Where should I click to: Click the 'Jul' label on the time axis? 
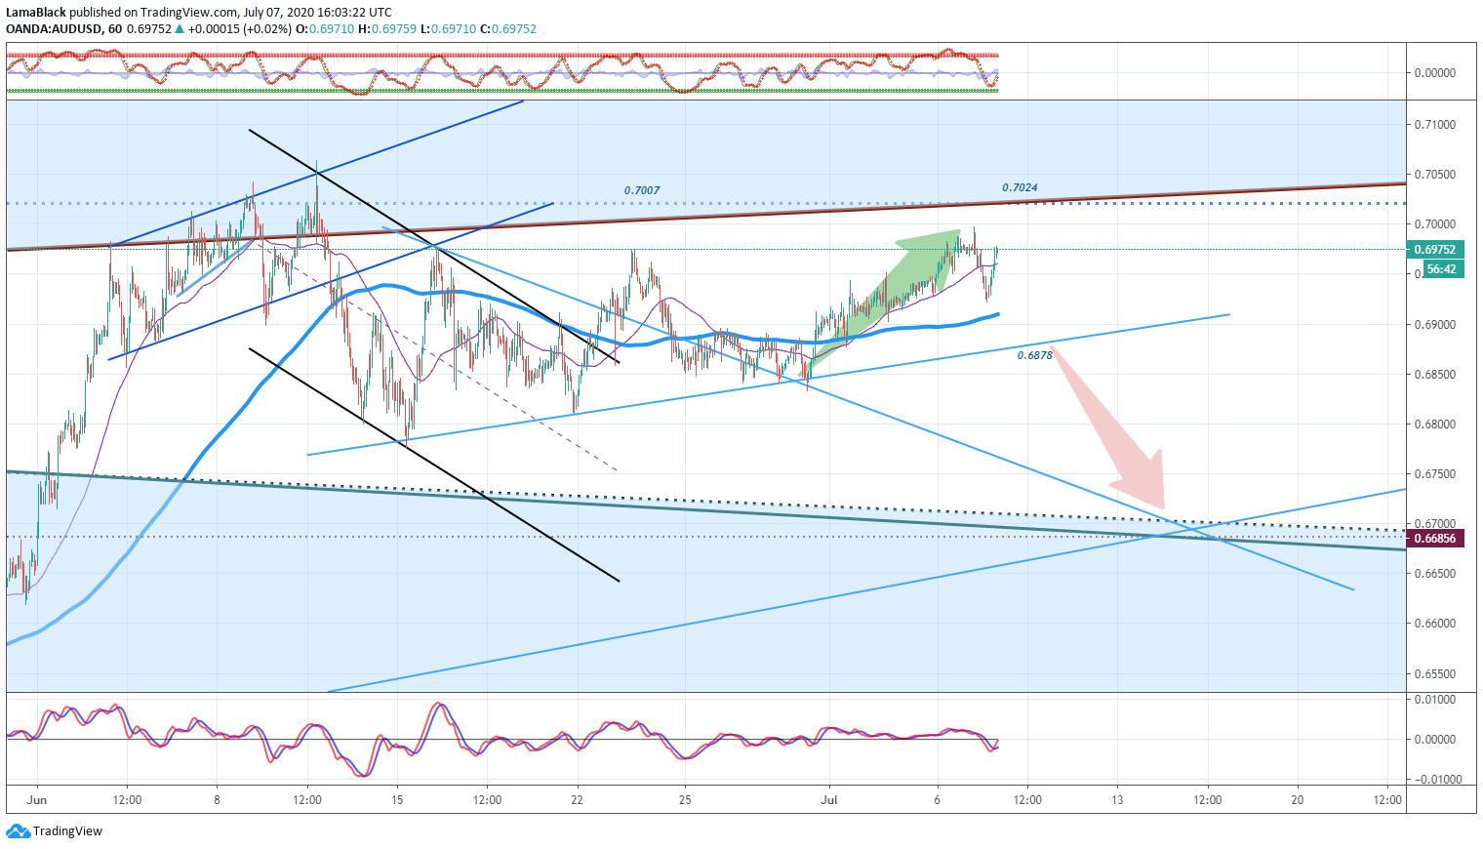[x=829, y=800]
